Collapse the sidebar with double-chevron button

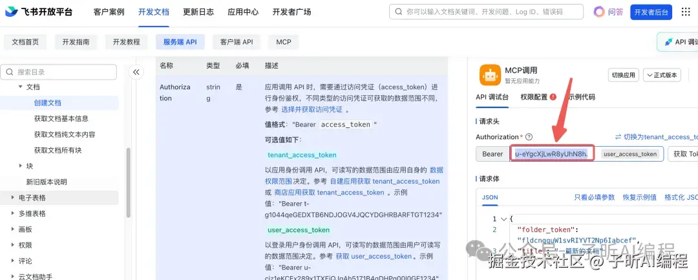(136, 72)
